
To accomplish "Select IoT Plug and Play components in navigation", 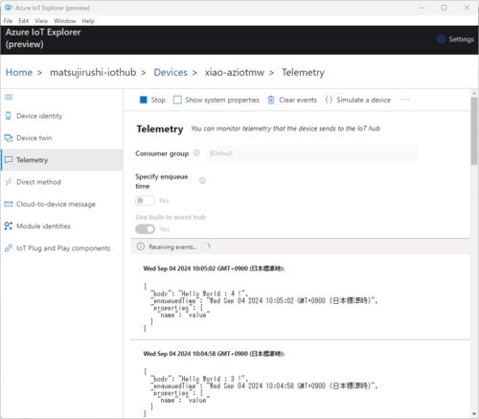I will [x=63, y=248].
